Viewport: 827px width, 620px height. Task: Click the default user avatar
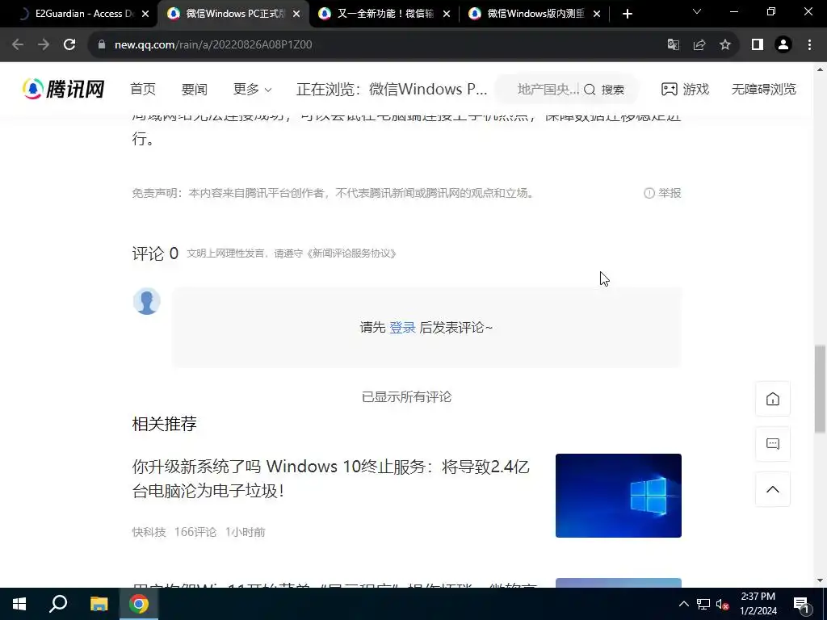(147, 302)
